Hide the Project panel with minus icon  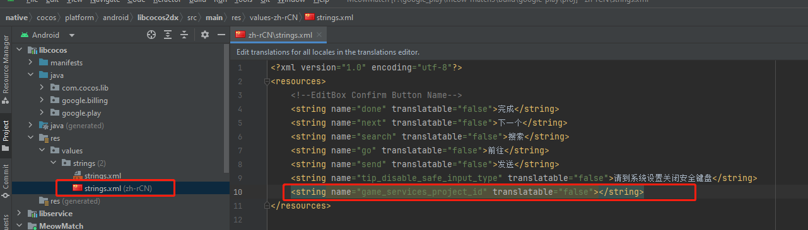221,35
